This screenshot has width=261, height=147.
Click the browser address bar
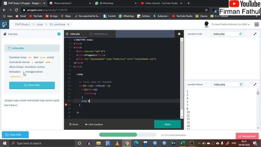pos(115,10)
